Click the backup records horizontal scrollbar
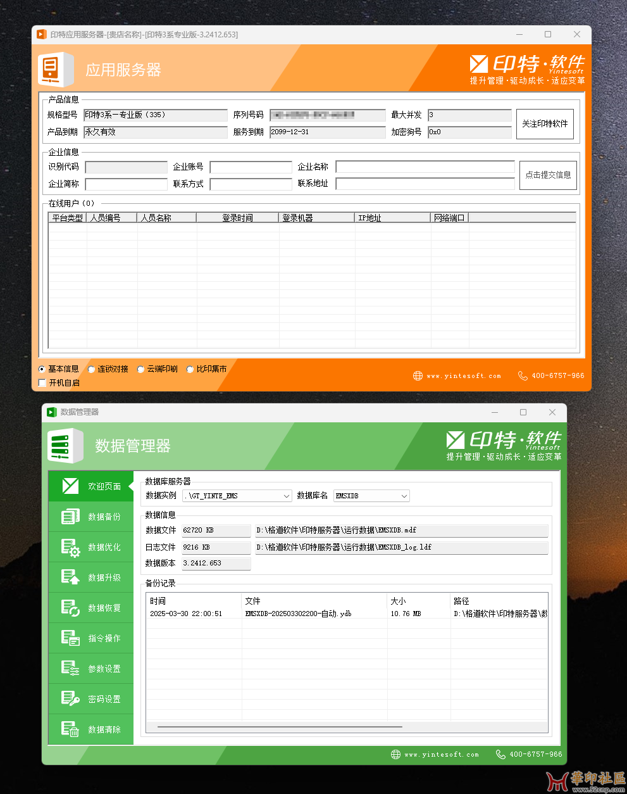 [x=280, y=727]
